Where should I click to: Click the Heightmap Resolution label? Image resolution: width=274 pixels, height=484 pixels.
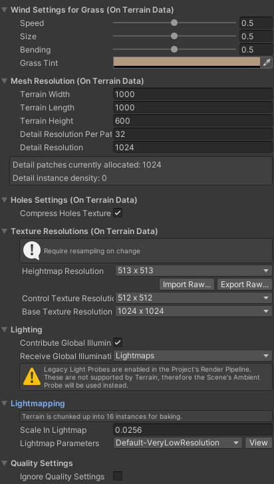pyautogui.click(x=63, y=271)
